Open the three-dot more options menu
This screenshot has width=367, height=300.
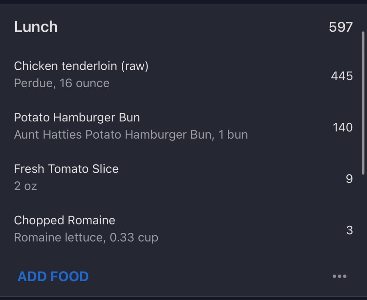339,276
